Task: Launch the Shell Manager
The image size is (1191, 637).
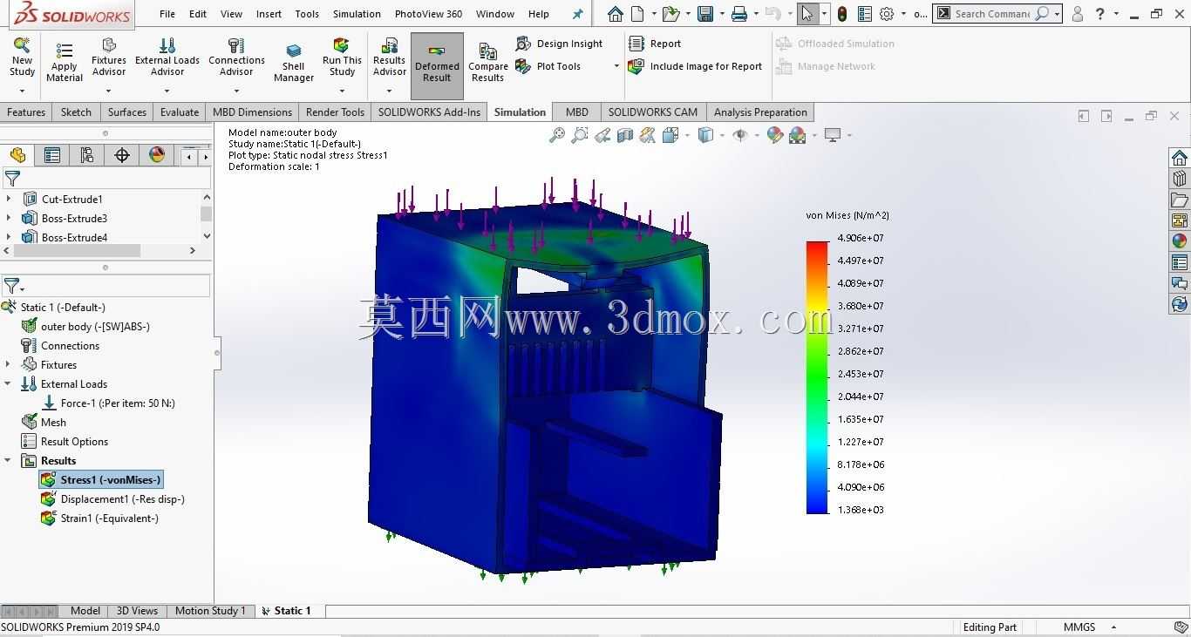Action: [x=294, y=62]
